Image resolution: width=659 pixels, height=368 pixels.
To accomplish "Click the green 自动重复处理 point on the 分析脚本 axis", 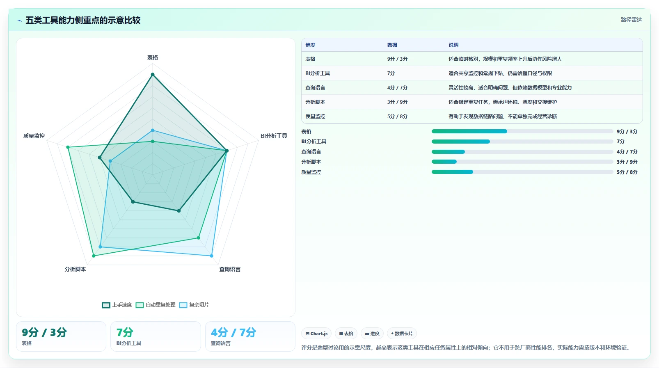I will [x=94, y=256].
